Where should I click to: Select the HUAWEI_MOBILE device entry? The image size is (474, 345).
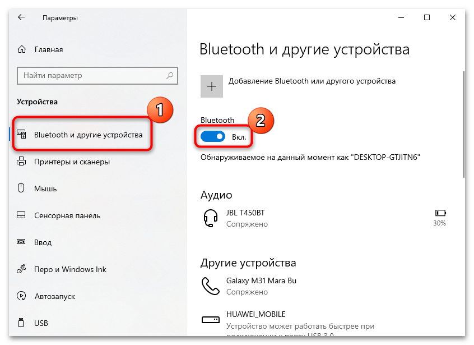pos(255,315)
